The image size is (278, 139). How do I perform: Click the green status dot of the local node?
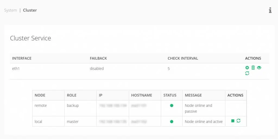click(x=172, y=122)
